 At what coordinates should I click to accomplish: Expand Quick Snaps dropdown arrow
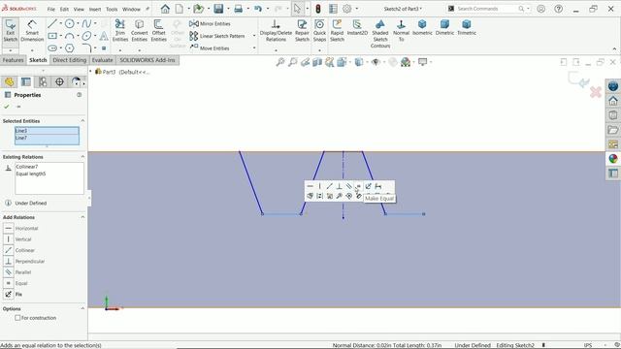(319, 50)
